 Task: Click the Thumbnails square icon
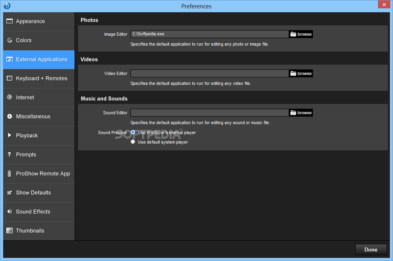click(x=10, y=230)
